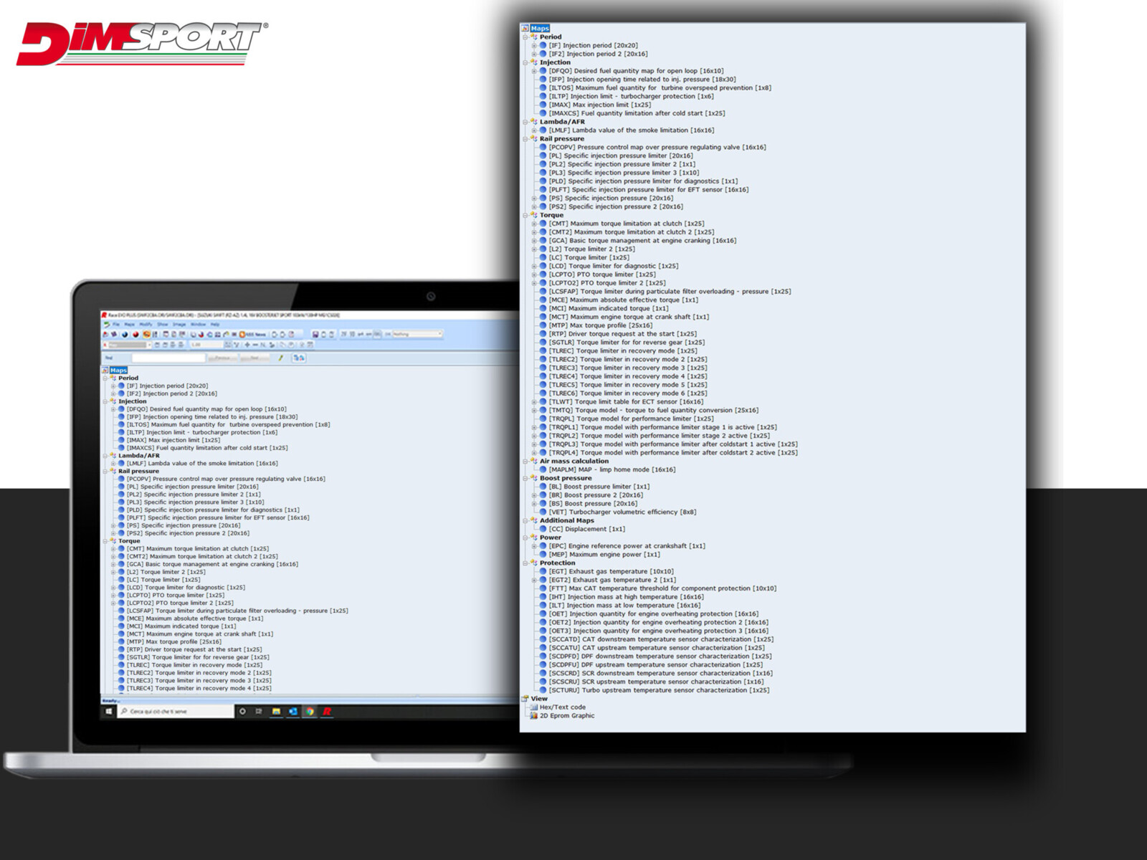Image resolution: width=1147 pixels, height=860 pixels.
Task: Open the Modify menu
Action: click(x=146, y=325)
